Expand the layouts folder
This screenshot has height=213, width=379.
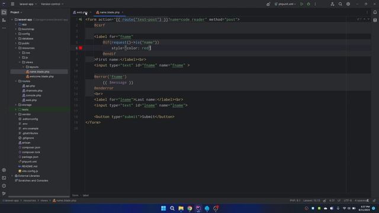tap(24, 67)
